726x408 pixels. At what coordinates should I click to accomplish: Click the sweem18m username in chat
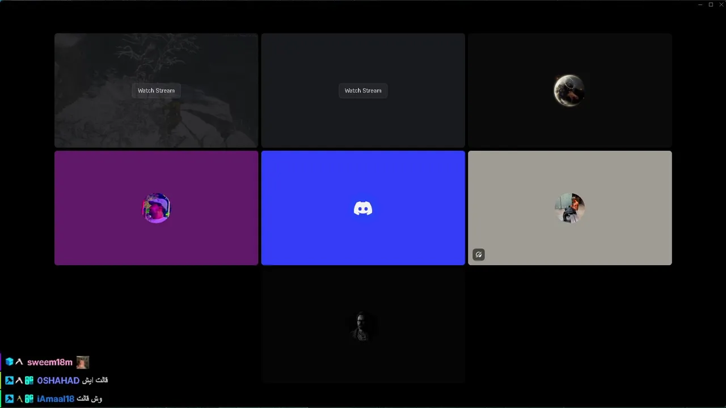[50, 362]
